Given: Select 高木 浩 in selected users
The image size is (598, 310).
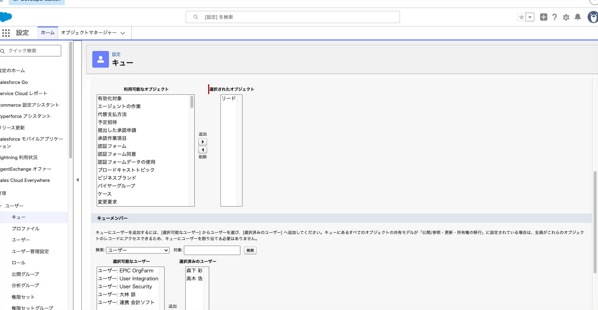Looking at the screenshot, I should point(194,279).
